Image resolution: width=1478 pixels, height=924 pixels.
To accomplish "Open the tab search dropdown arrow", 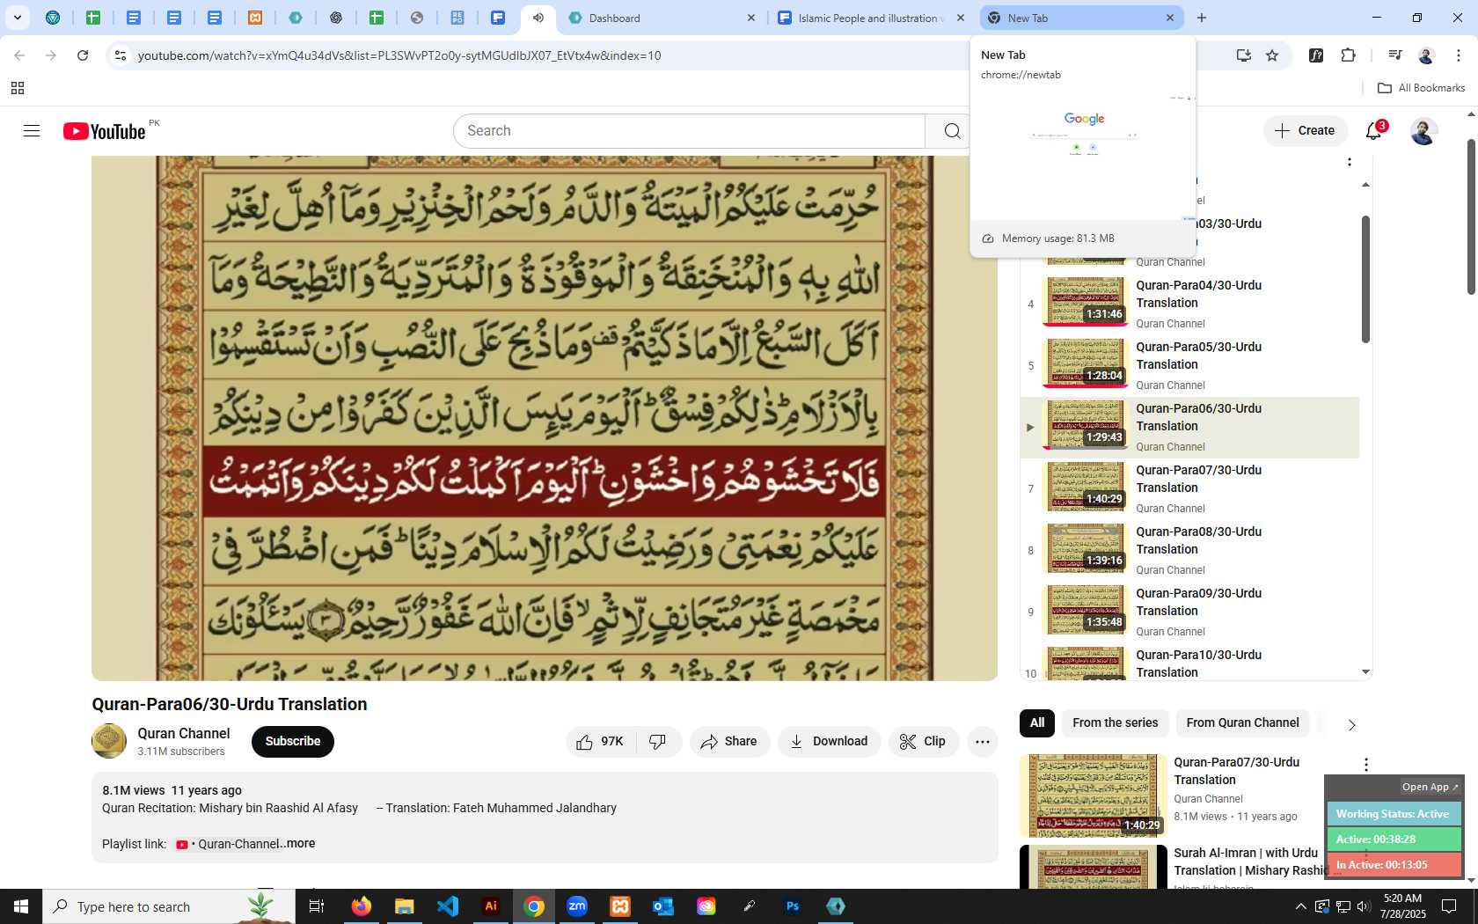I will (17, 18).
